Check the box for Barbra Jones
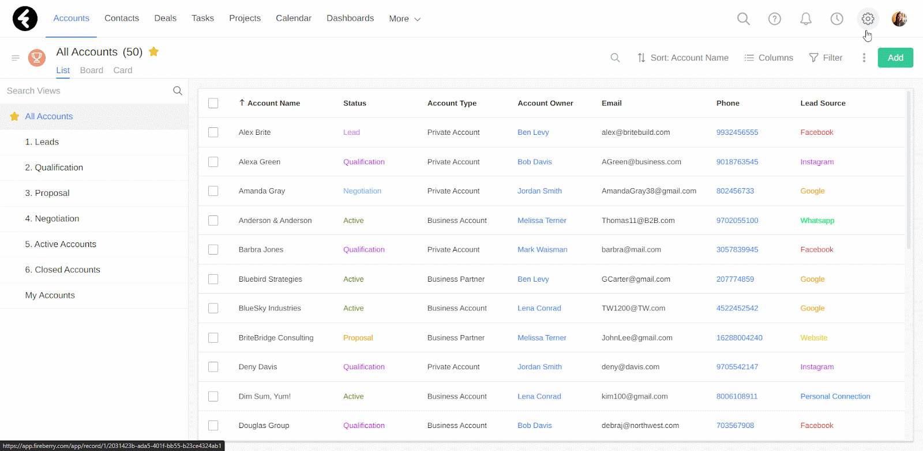923x451 pixels. (x=213, y=249)
